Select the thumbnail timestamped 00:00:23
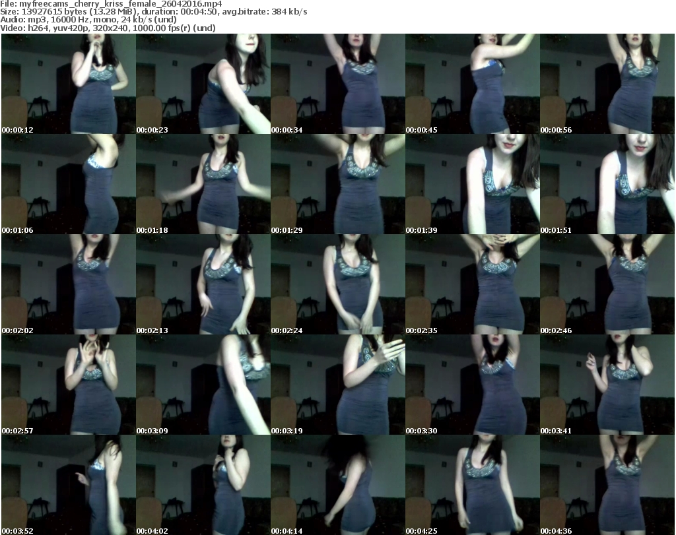 (203, 84)
